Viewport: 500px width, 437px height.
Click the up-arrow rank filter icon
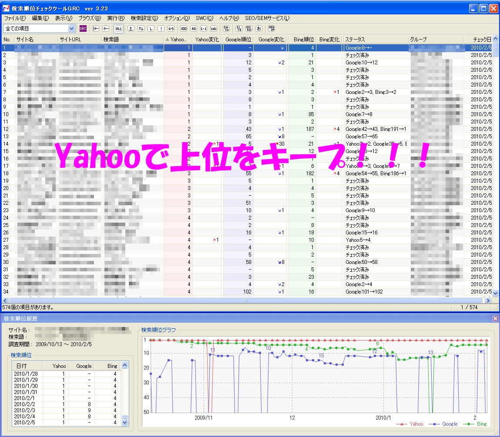[131, 29]
